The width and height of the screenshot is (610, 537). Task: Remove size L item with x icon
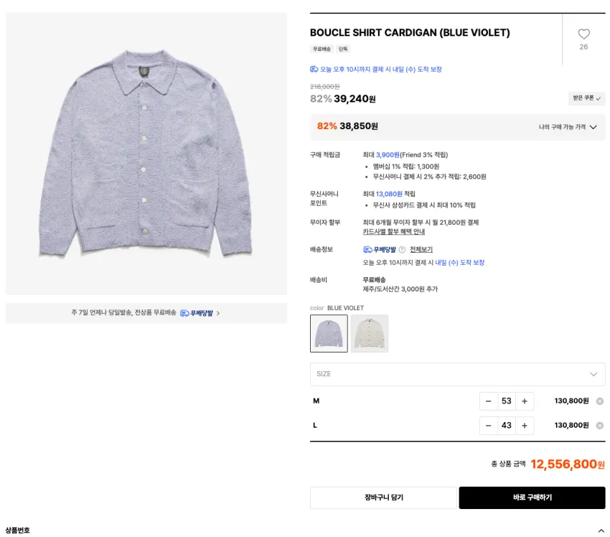pos(600,426)
